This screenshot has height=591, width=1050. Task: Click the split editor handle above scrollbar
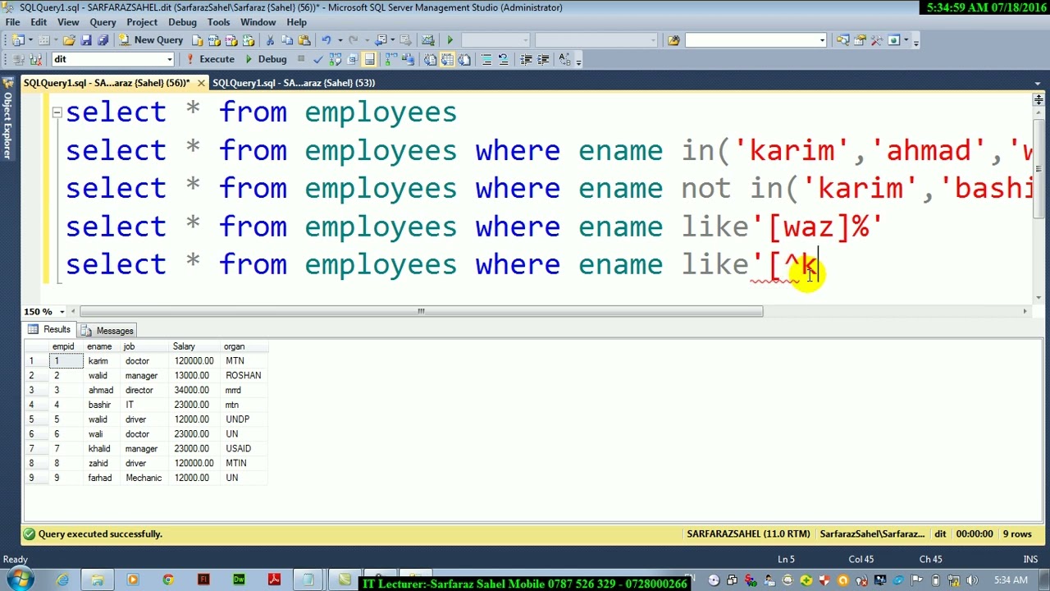coord(1039,99)
